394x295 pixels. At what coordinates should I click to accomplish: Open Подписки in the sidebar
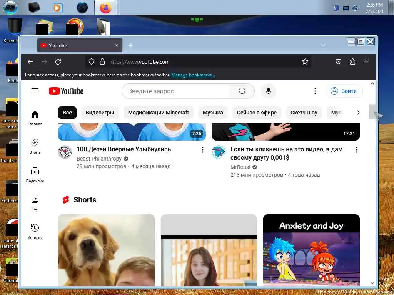[35, 175]
